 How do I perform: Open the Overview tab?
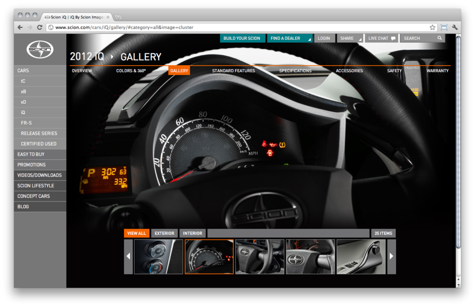coord(82,71)
